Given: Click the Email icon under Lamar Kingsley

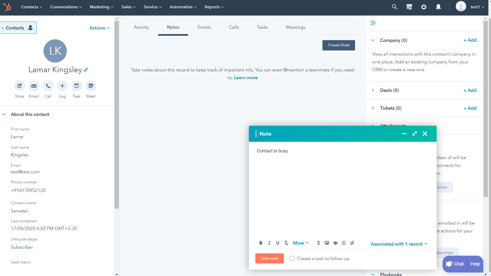Looking at the screenshot, I should (34, 86).
